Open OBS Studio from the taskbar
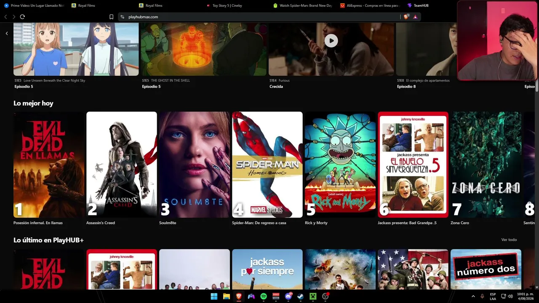Viewport: 539px width, 303px height. pos(326,296)
